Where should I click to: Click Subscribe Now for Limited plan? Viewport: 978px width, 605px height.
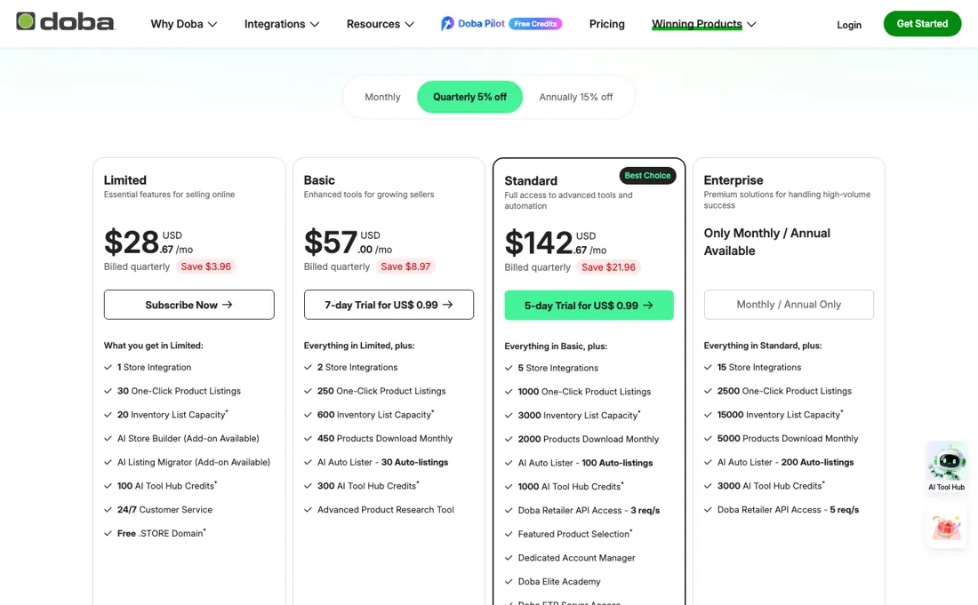pos(189,305)
